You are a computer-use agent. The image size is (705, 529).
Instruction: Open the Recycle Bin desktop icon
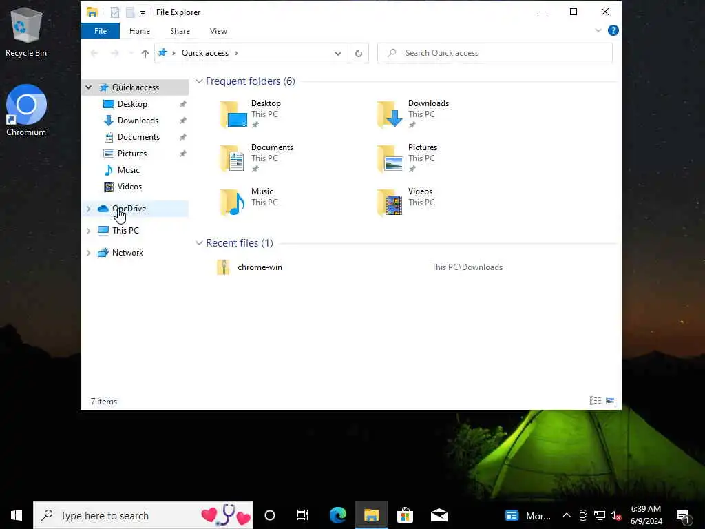point(26,32)
